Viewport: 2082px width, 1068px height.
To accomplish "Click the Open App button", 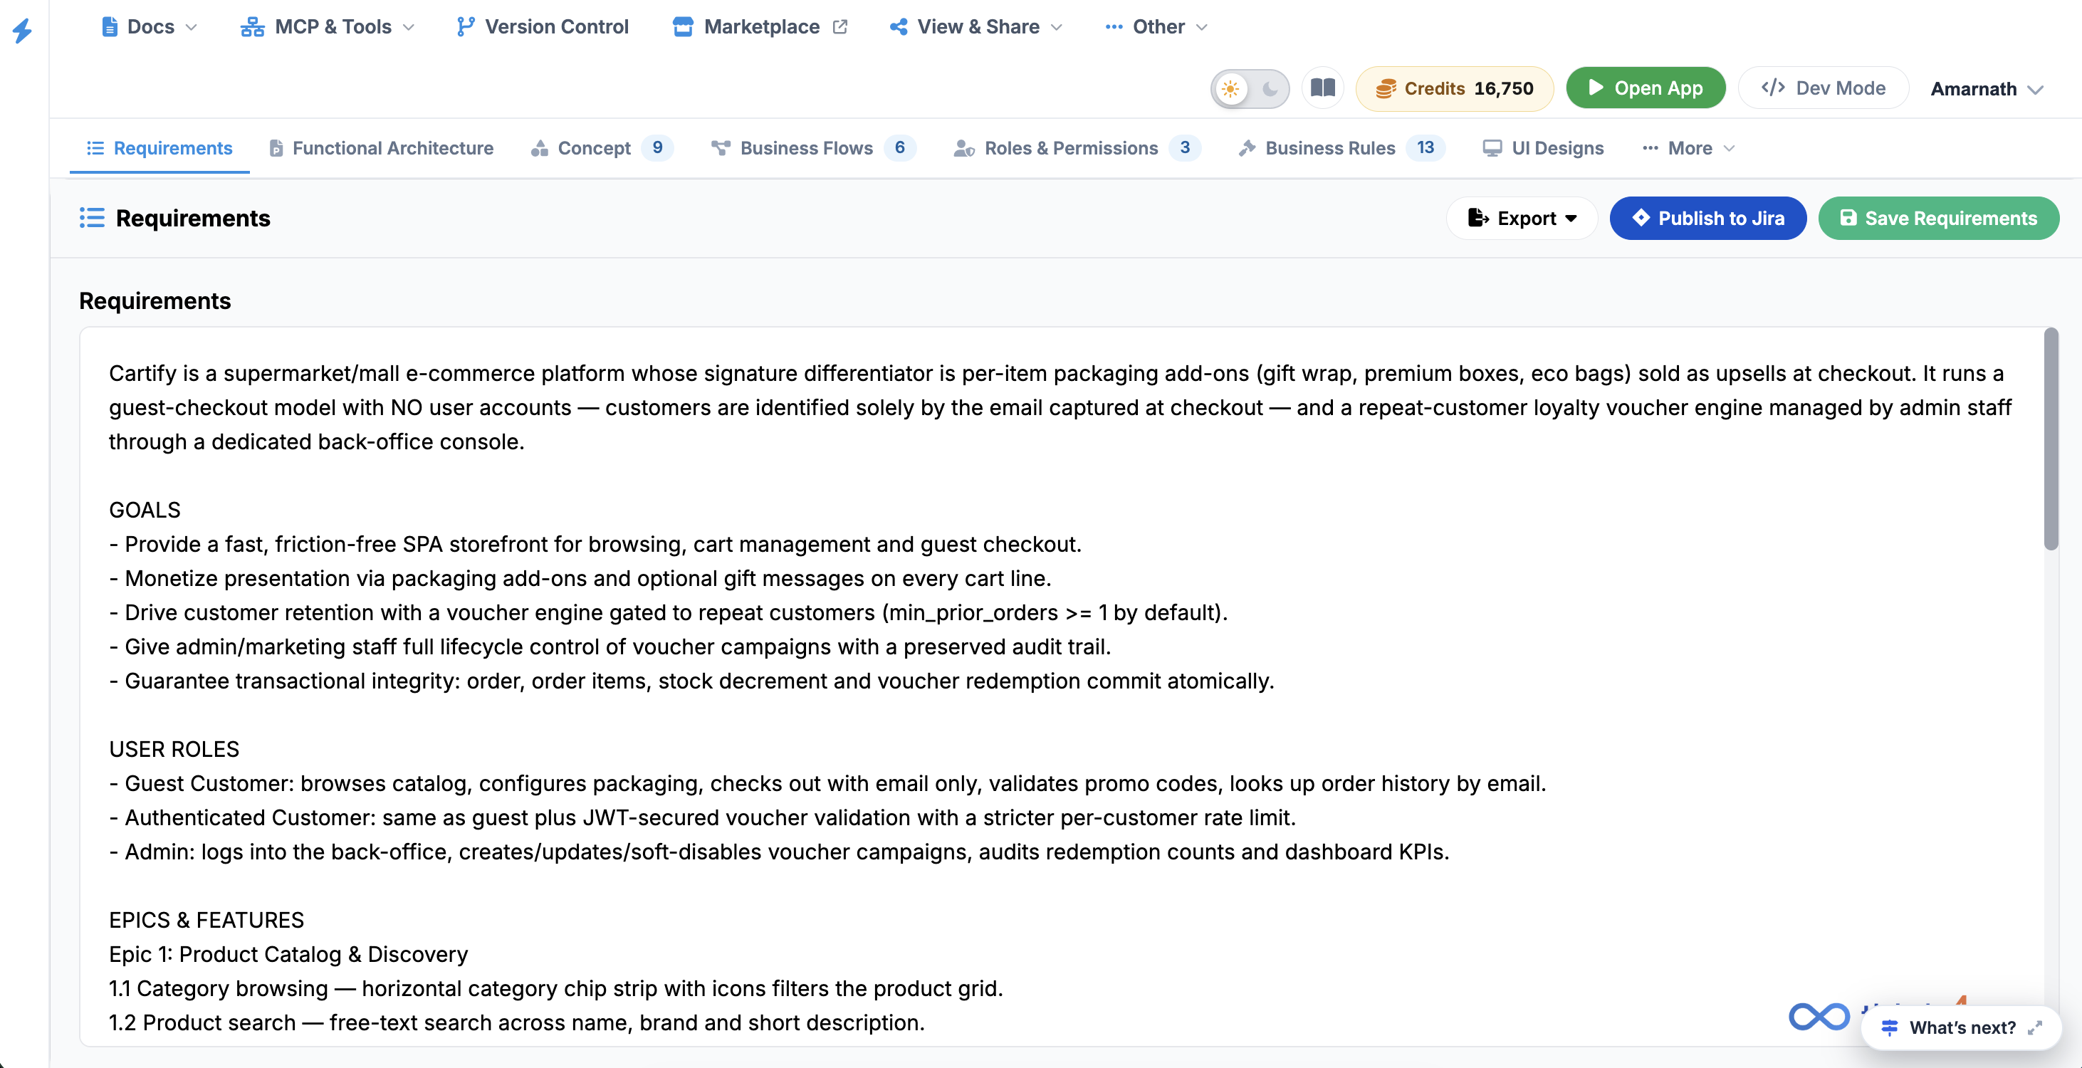I will (x=1646, y=88).
